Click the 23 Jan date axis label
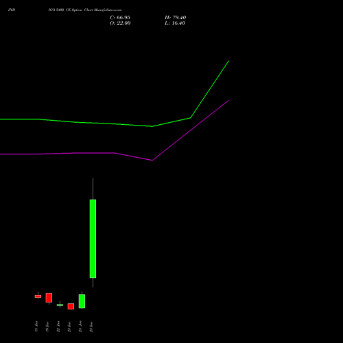The image size is (343, 343). [x=69, y=327]
